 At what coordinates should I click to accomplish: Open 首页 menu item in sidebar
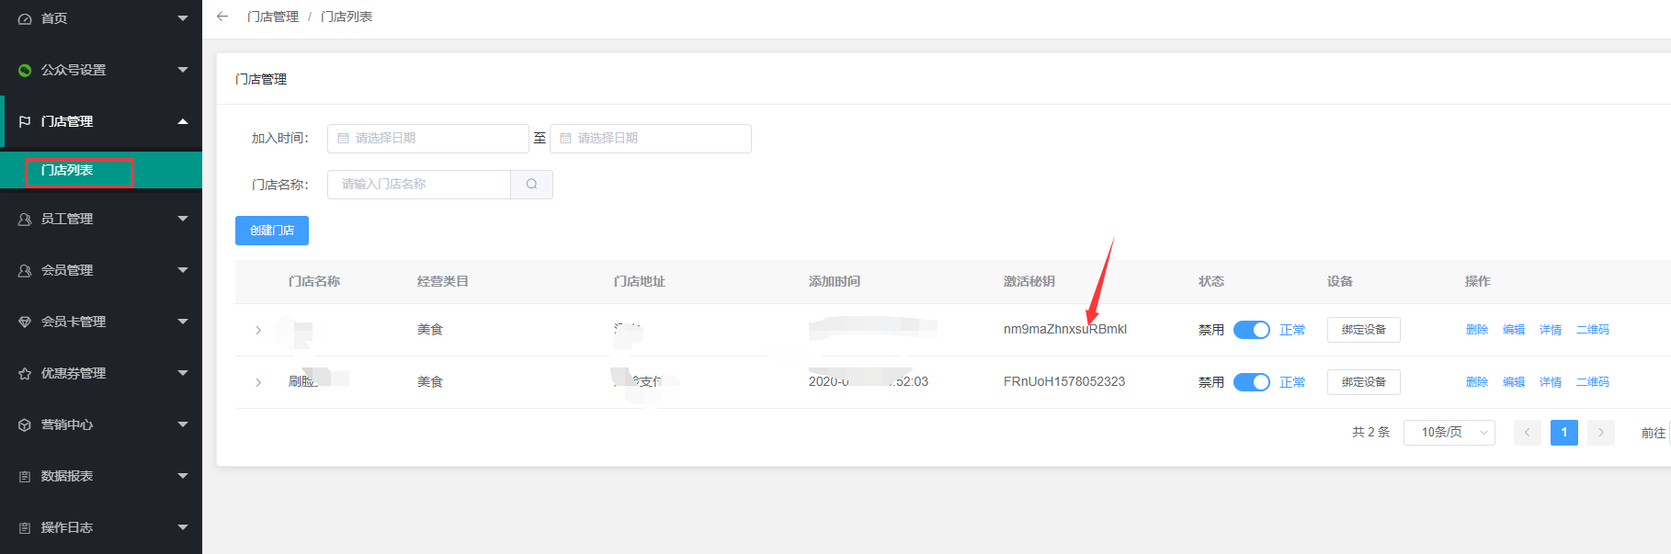(101, 18)
